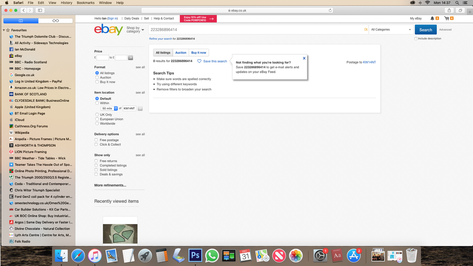Select the Auction format radio

(97, 78)
